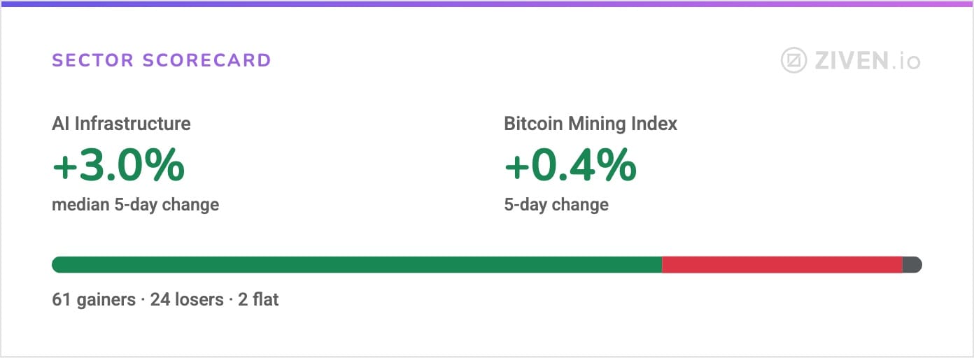This screenshot has height=358, width=974.
Task: Click the 5-day change caption under Bitcoin
Action: 556,205
